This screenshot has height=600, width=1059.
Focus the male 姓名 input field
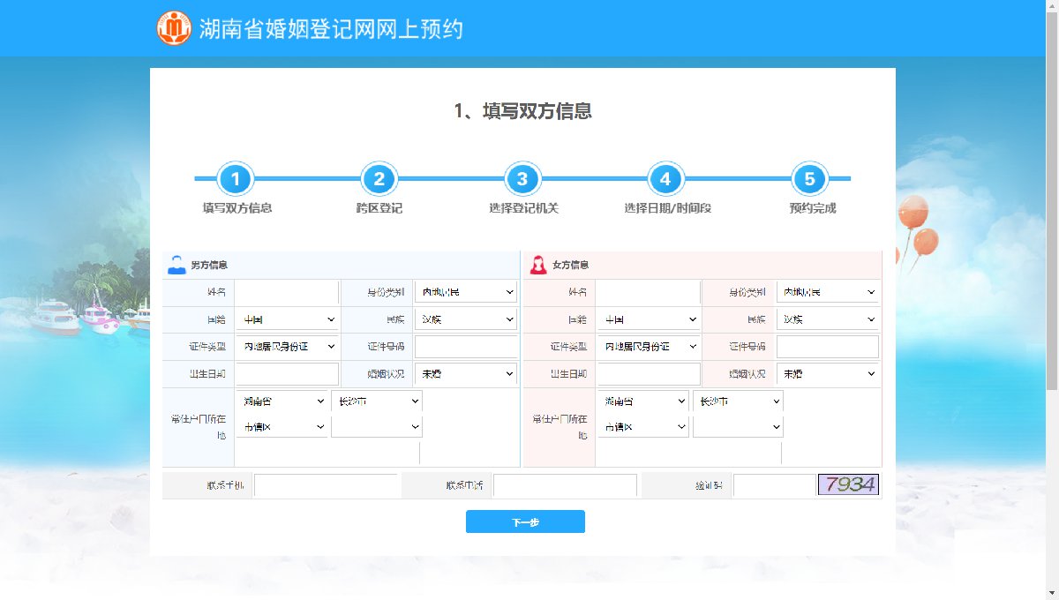pos(286,292)
